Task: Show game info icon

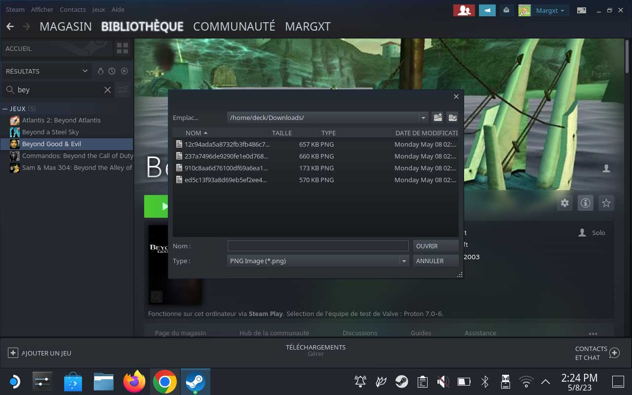Action: [x=586, y=203]
